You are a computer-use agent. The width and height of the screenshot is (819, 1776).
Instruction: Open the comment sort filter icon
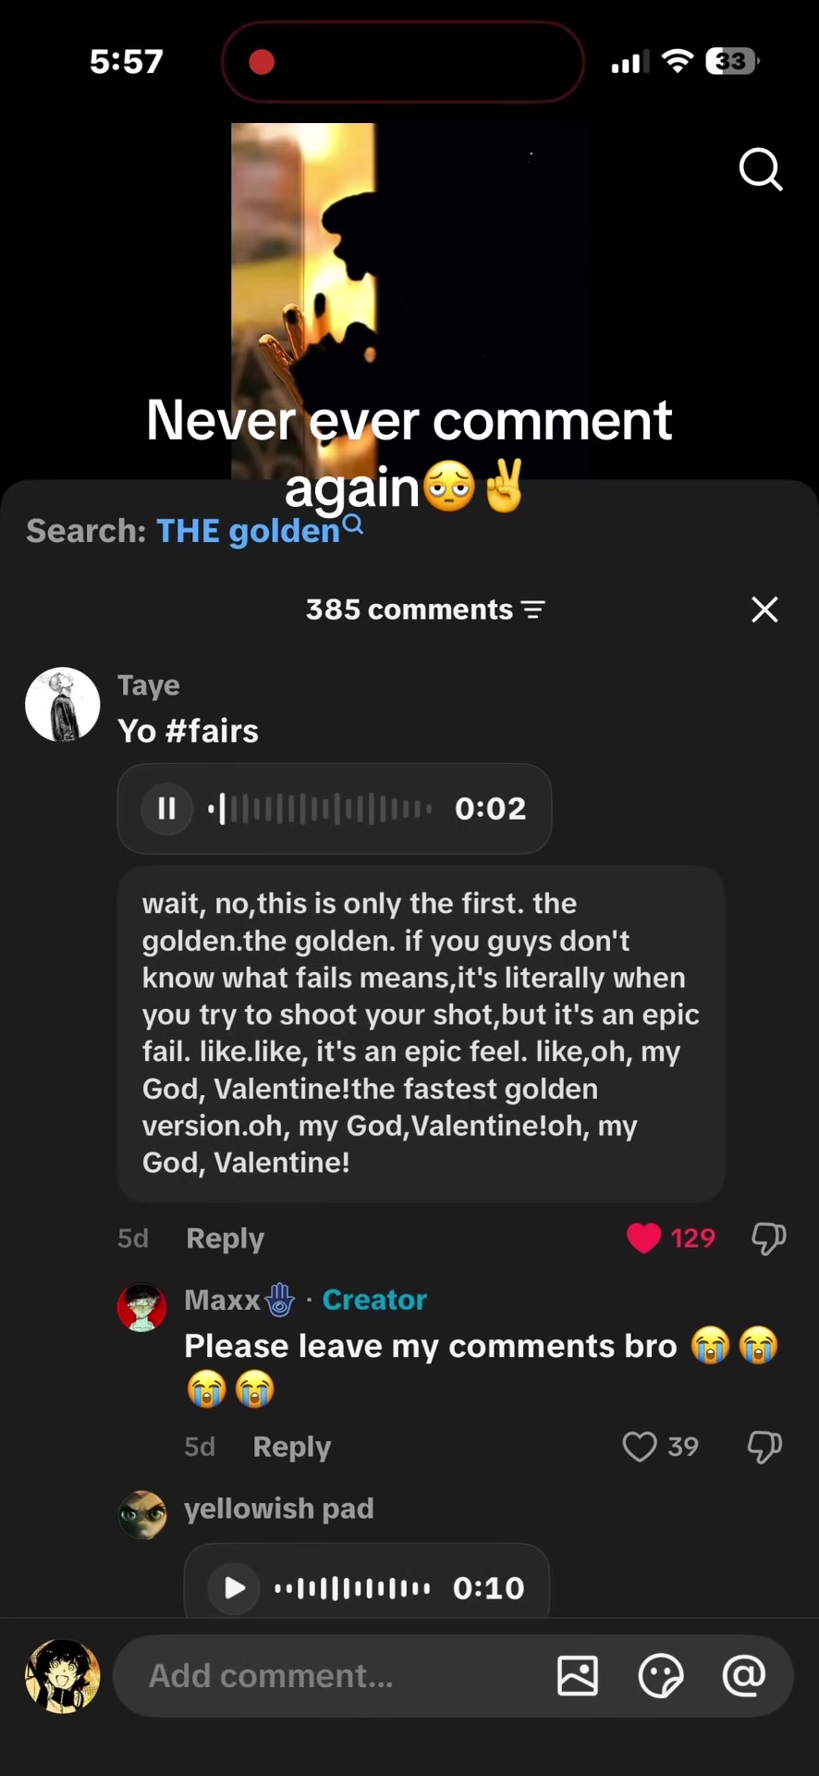click(533, 610)
